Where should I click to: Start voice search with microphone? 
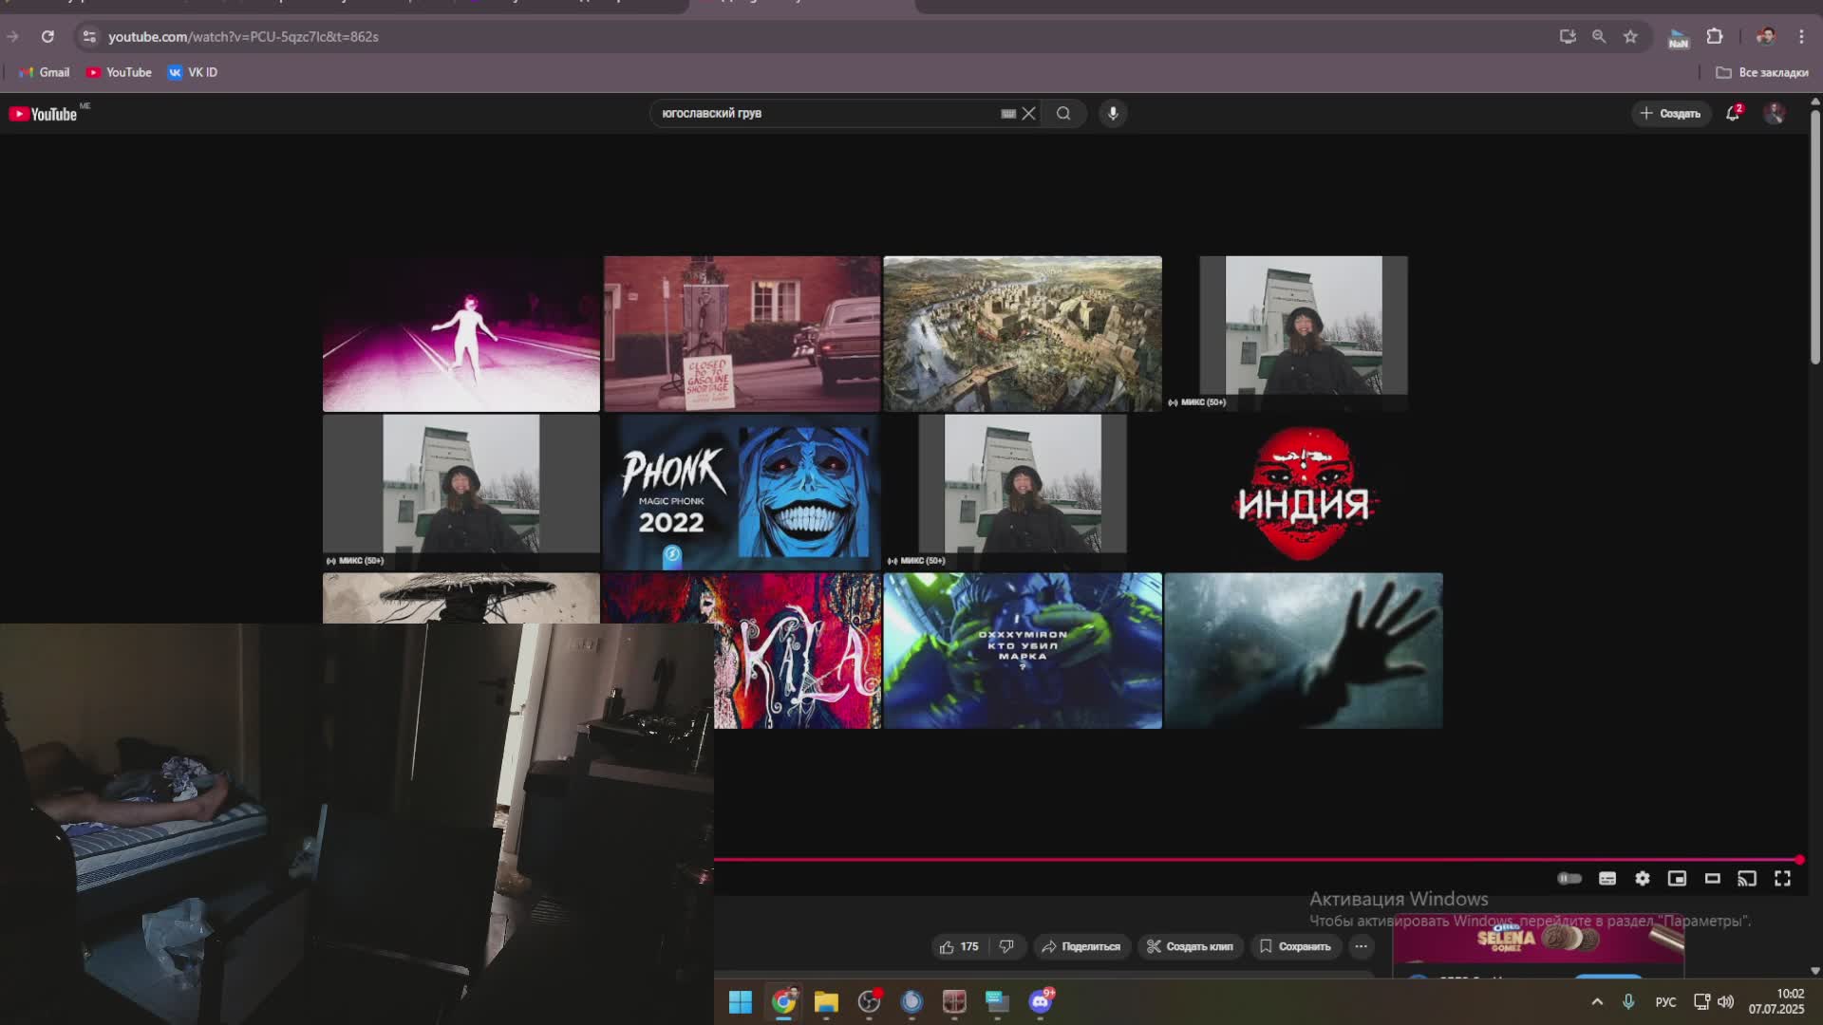[x=1113, y=113]
